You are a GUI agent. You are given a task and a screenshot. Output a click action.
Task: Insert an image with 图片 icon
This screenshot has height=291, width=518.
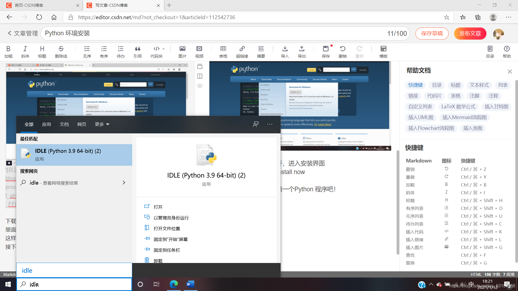(182, 52)
